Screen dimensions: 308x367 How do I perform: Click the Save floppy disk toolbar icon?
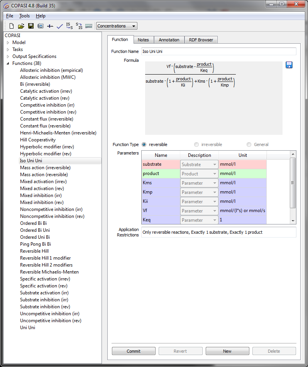[31, 26]
